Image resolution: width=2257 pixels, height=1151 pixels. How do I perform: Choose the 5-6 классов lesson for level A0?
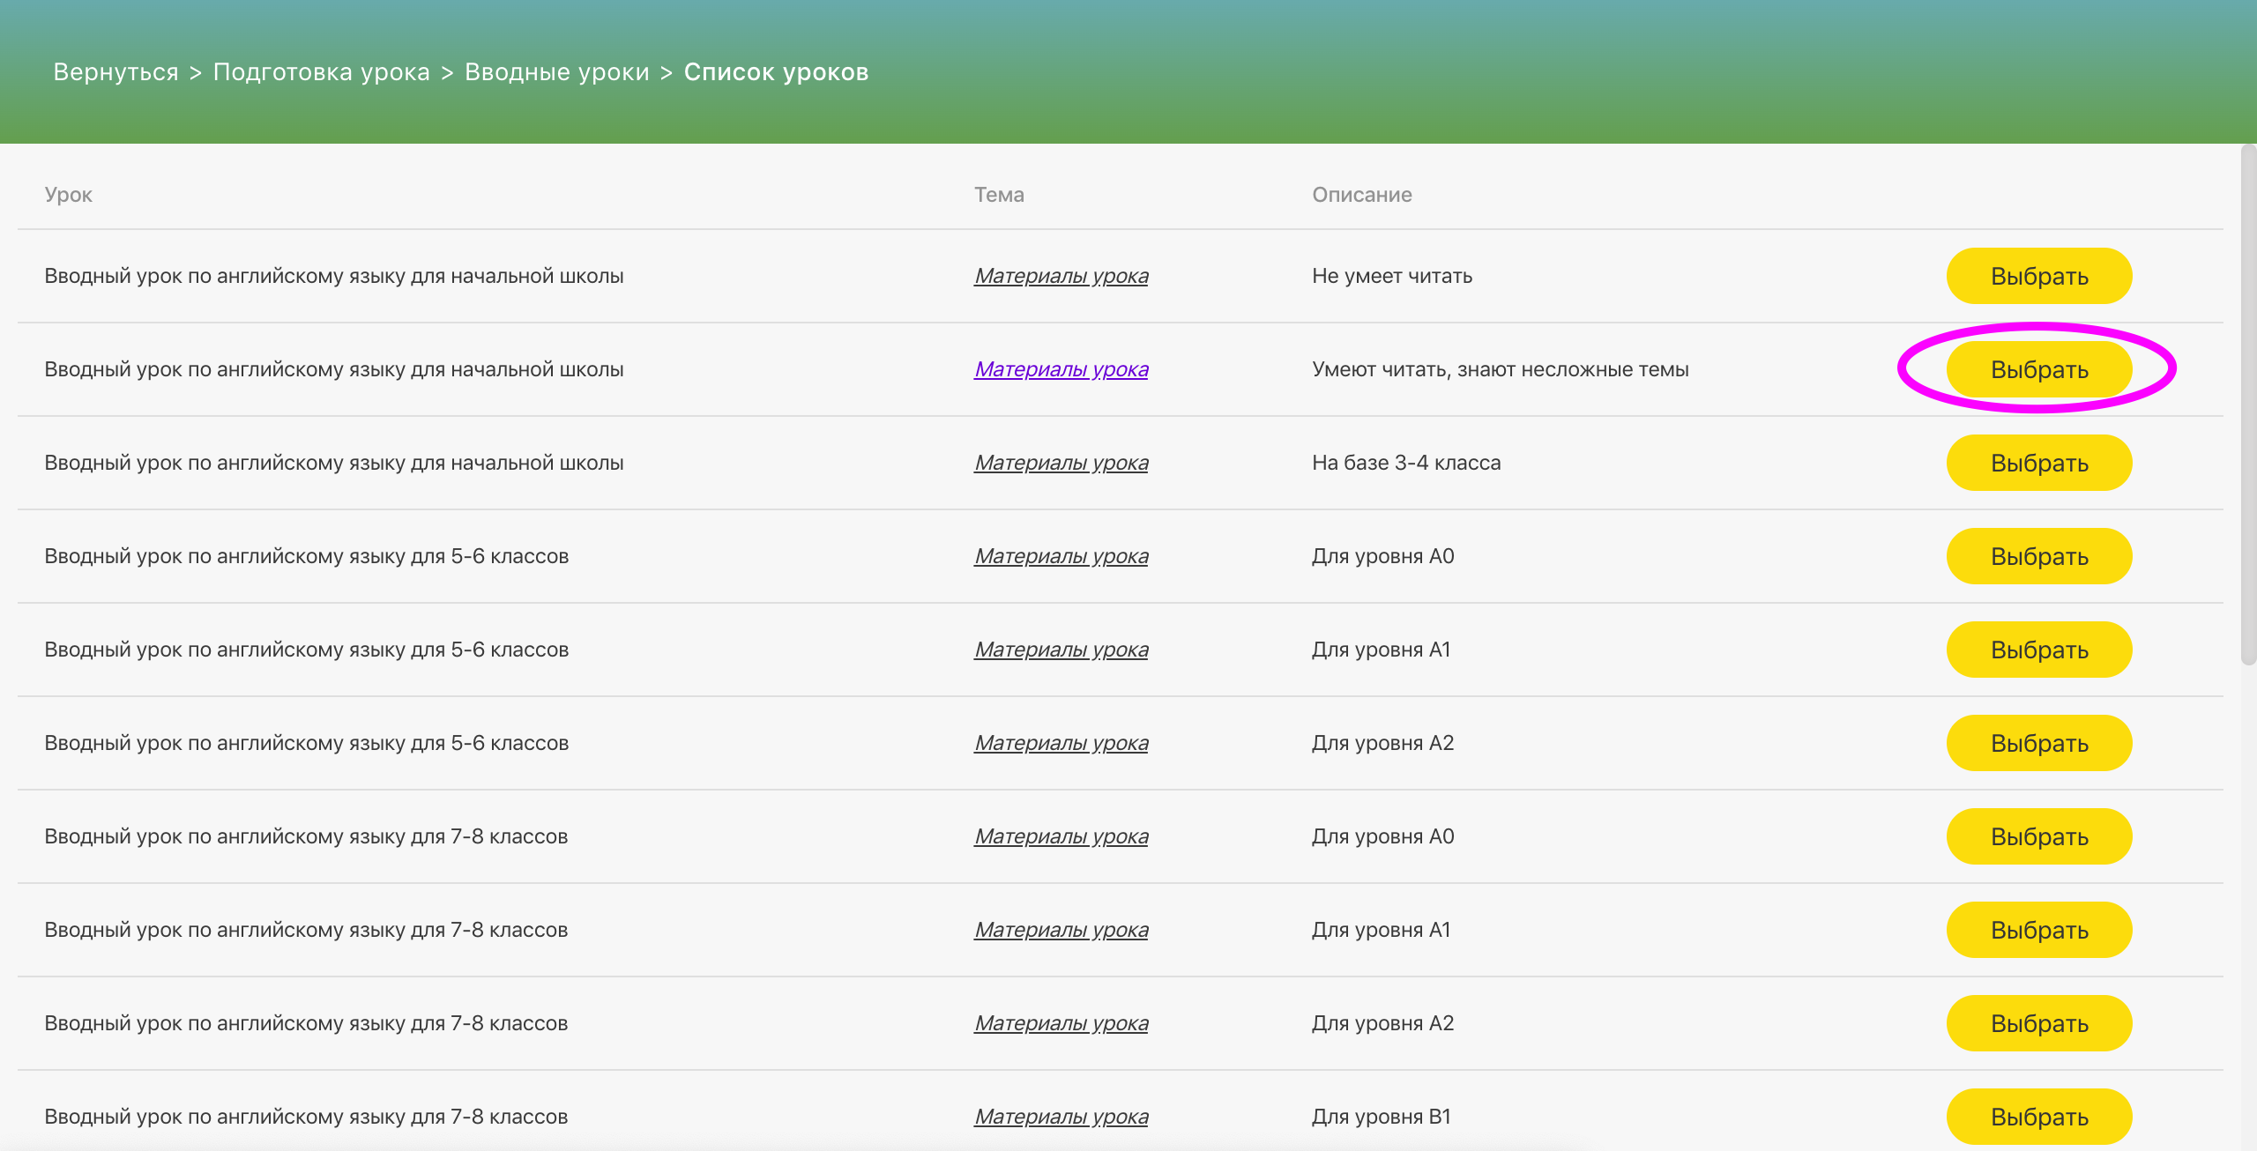(2039, 556)
